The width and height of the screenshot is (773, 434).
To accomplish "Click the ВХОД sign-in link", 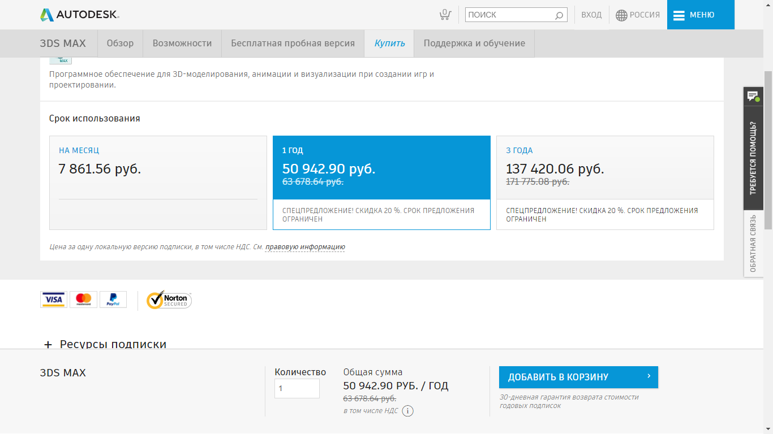I will pyautogui.click(x=591, y=15).
